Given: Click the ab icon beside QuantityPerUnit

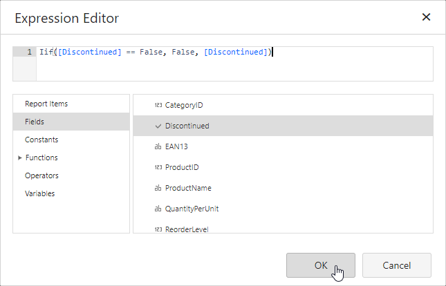Looking at the screenshot, I should click(x=157, y=209).
